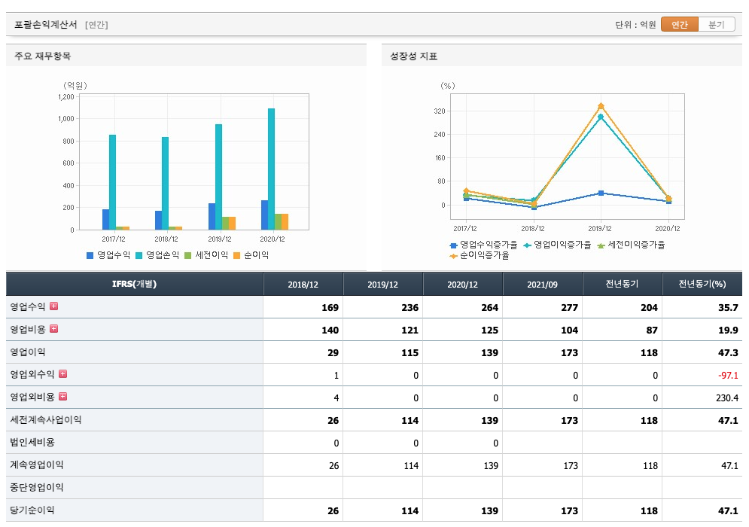The width and height of the screenshot is (749, 527).
Task: Click the IFRS(개별) table header
Action: coord(134,285)
